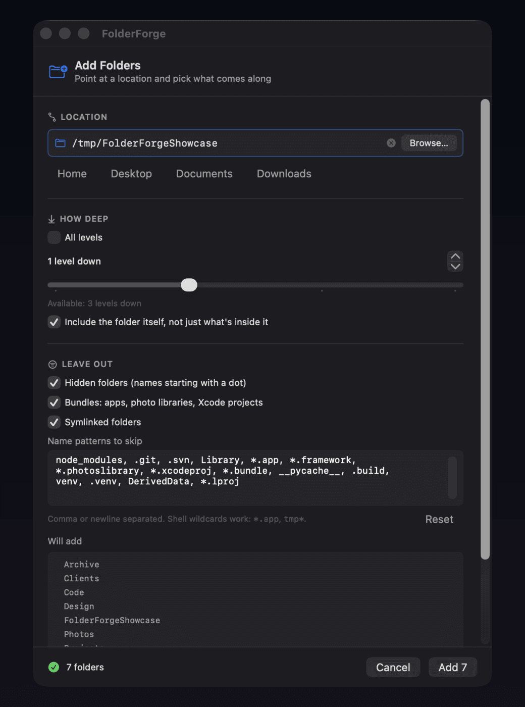Click Design in Will add list
This screenshot has height=707, width=525.
point(79,607)
